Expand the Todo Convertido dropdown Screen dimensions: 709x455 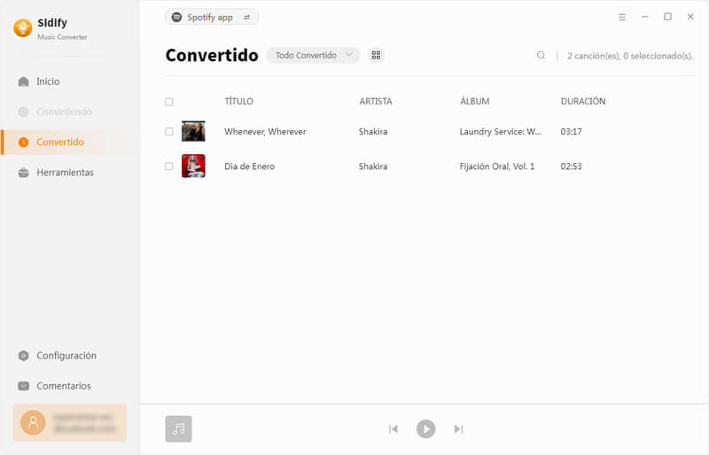[314, 55]
